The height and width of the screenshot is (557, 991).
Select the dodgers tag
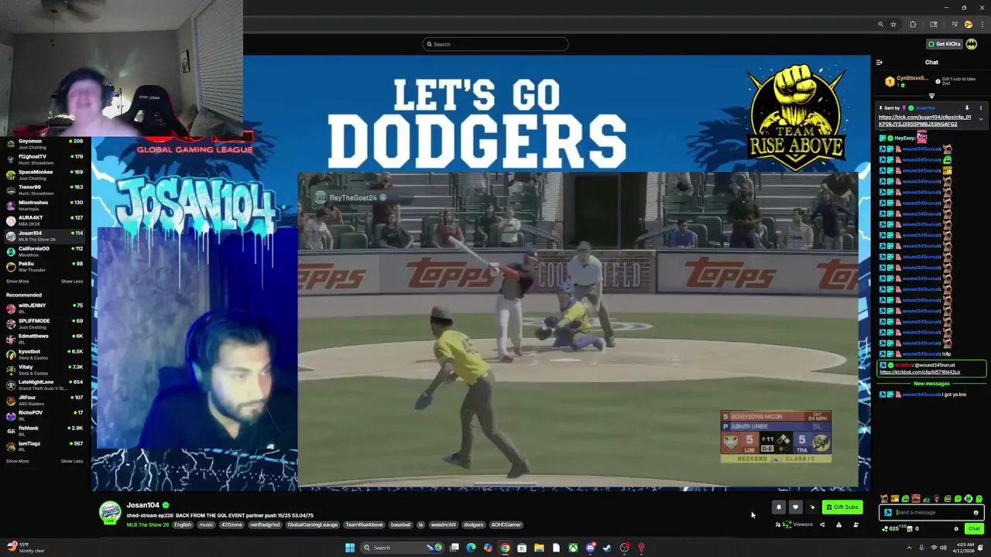(473, 525)
